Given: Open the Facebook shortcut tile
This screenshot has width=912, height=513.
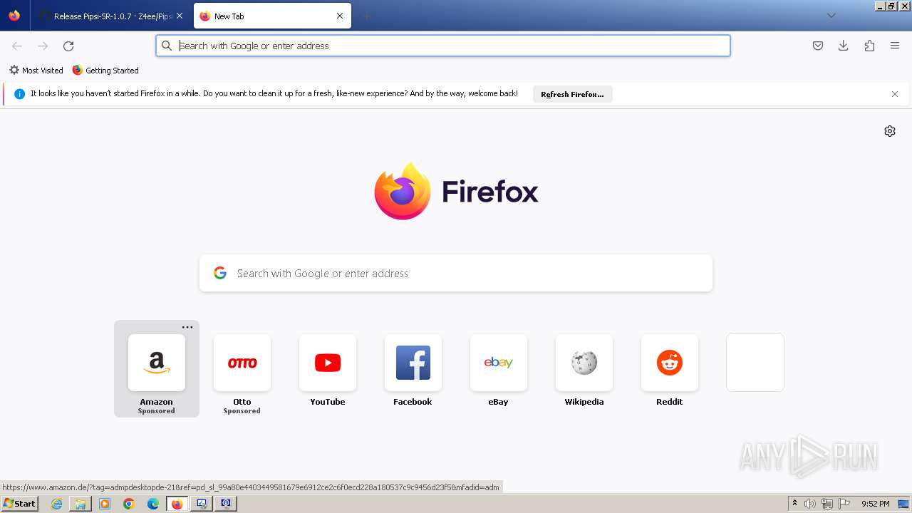Looking at the screenshot, I should [x=413, y=363].
